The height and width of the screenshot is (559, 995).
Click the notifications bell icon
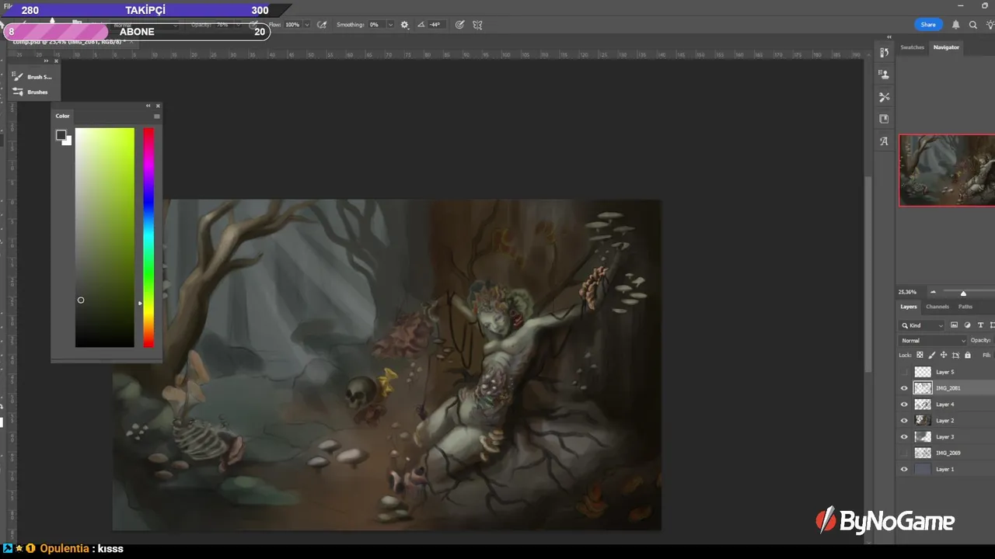(955, 25)
